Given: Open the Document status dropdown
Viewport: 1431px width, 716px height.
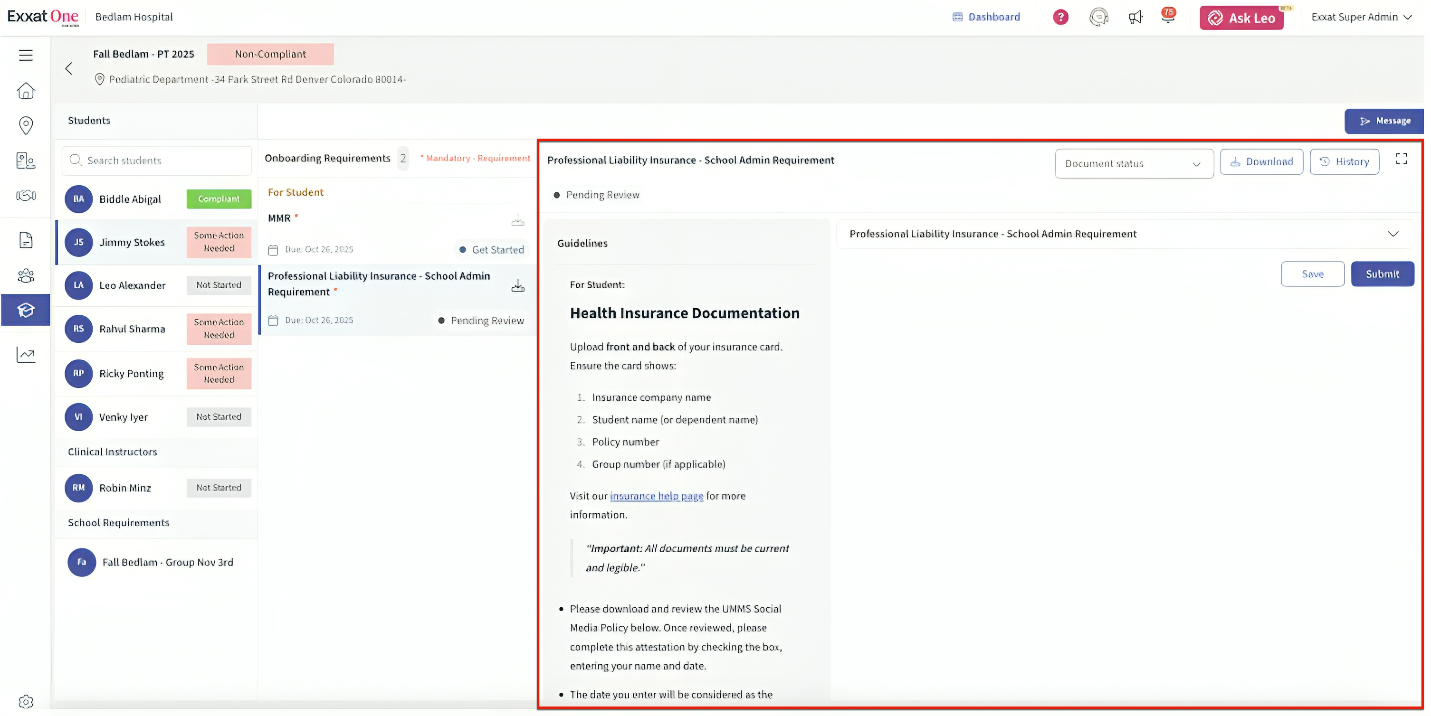Looking at the screenshot, I should pos(1133,163).
